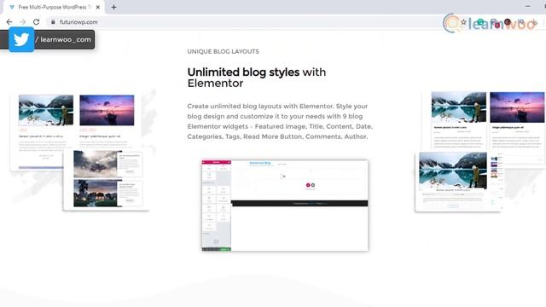The image size is (546, 307).
Task: Open a new browser tab
Action: pyautogui.click(x=113, y=7)
